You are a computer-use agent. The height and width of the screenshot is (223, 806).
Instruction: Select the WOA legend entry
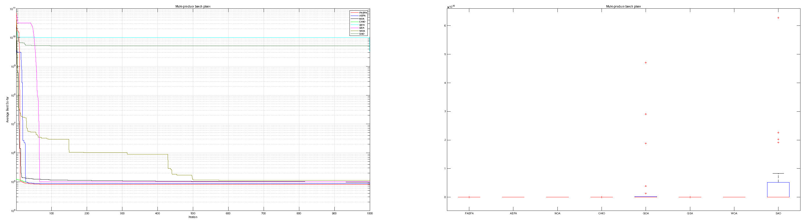point(362,31)
